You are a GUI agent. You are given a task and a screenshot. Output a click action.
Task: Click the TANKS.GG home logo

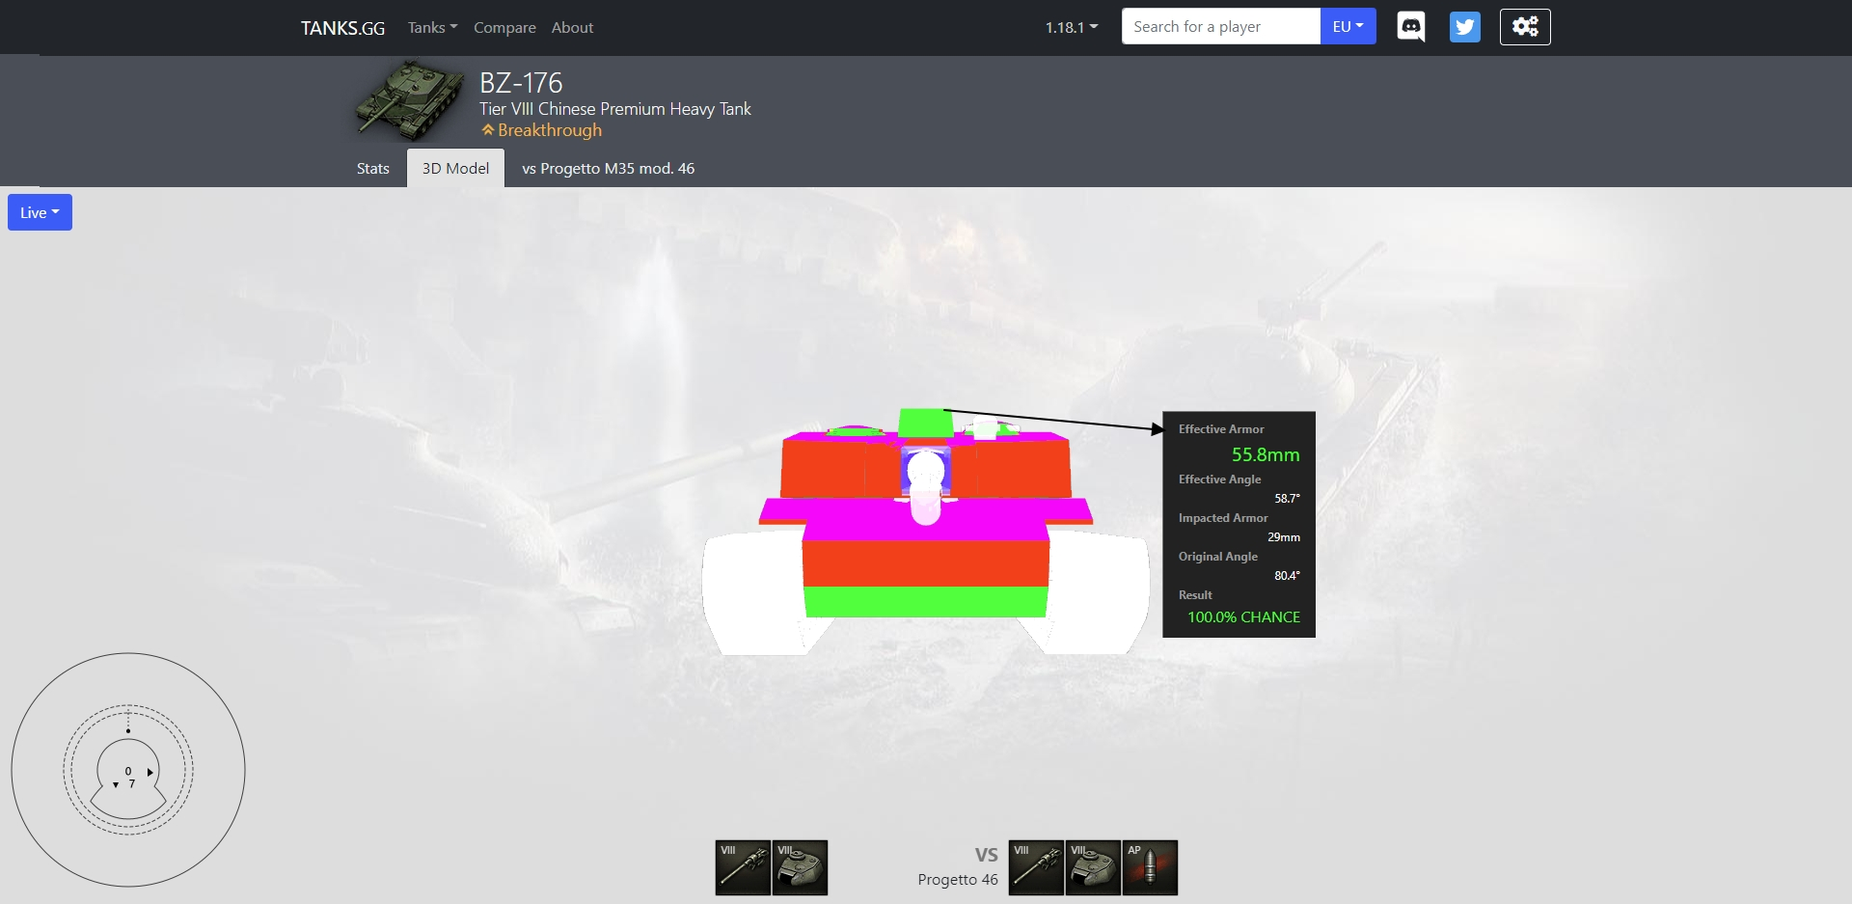342,28
